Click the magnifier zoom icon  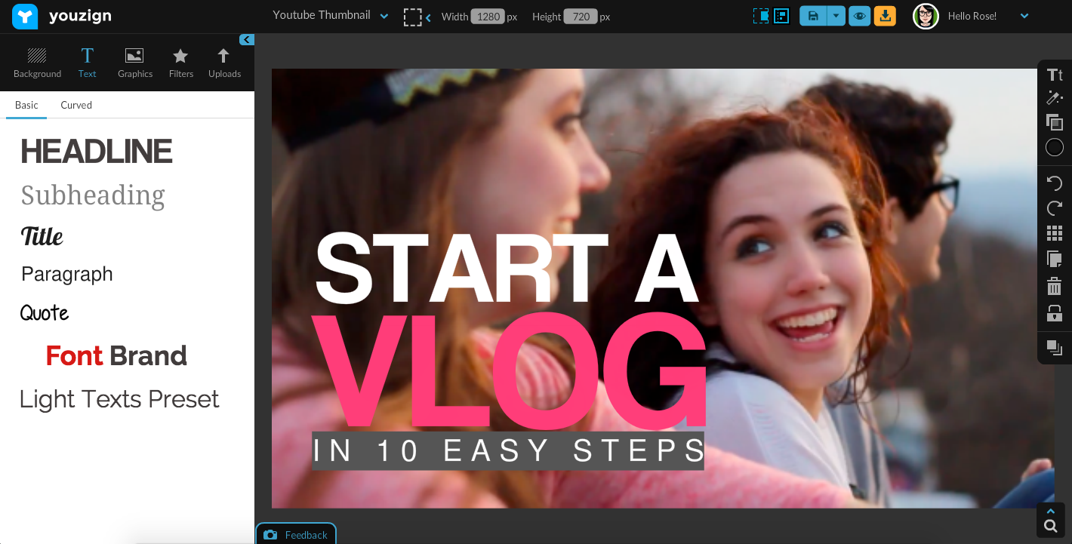click(1050, 526)
